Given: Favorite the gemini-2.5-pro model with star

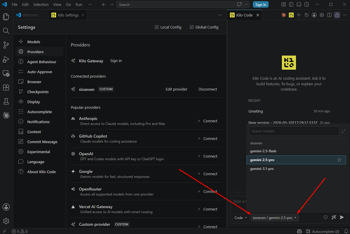Looking at the screenshot, I should [339, 160].
